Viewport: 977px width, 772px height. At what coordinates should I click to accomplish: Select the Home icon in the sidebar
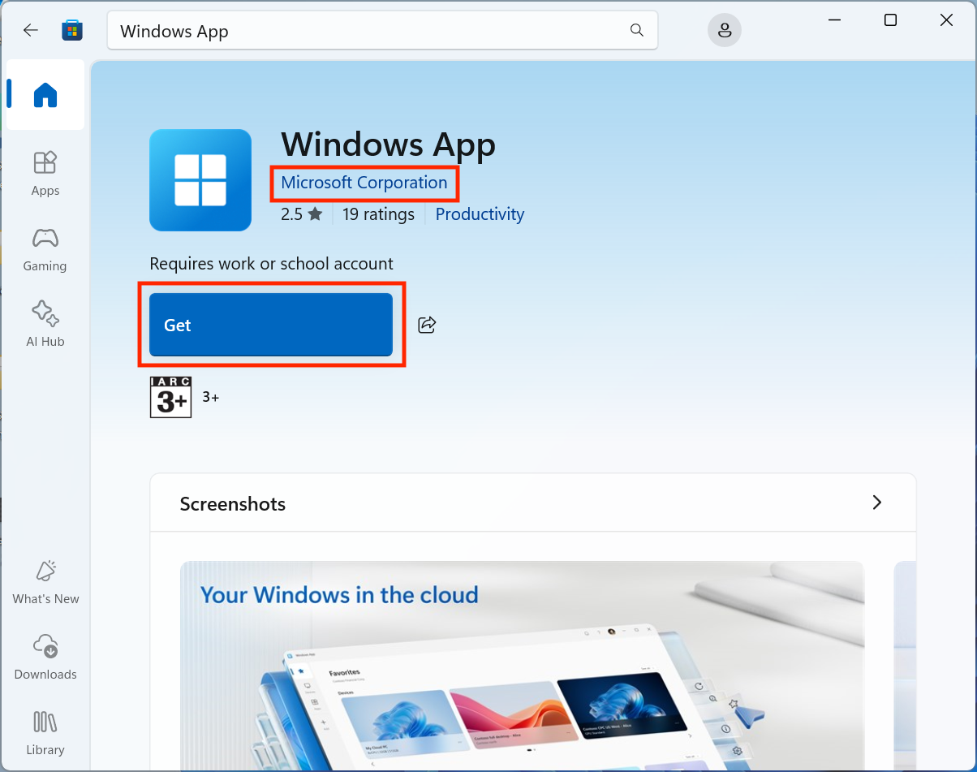pos(45,94)
